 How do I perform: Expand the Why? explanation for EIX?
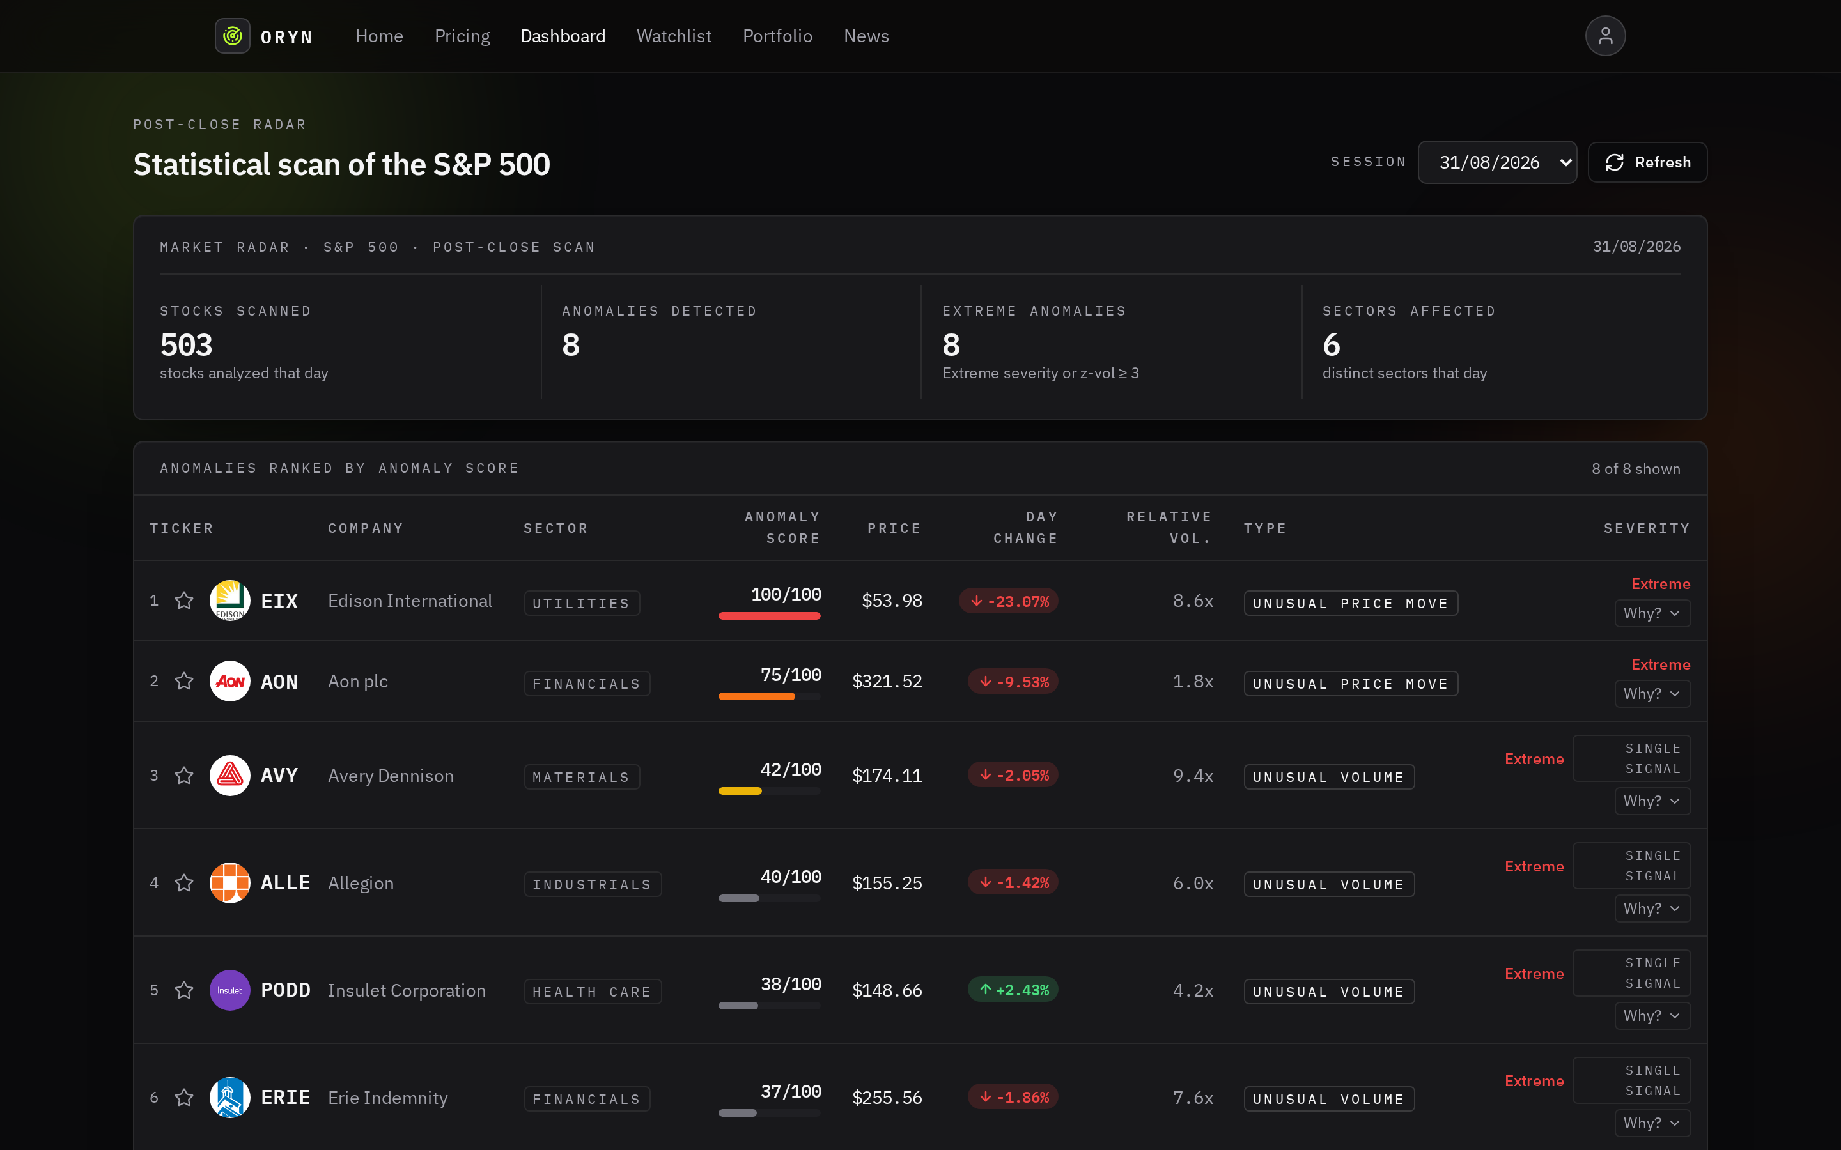[x=1652, y=613]
